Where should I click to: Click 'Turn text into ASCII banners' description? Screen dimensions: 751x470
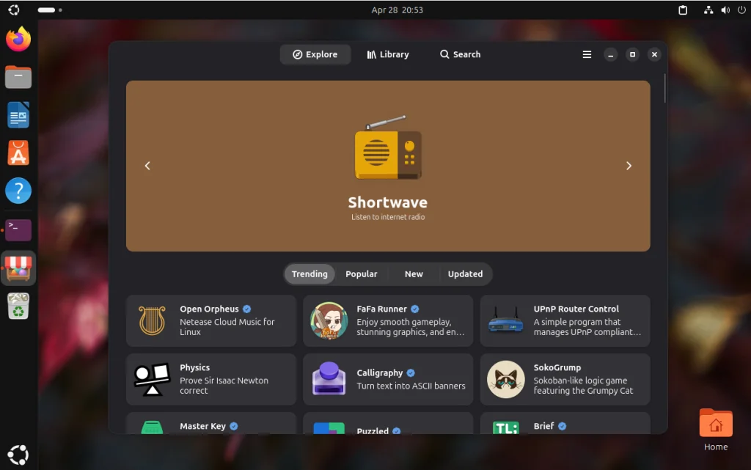[411, 386]
